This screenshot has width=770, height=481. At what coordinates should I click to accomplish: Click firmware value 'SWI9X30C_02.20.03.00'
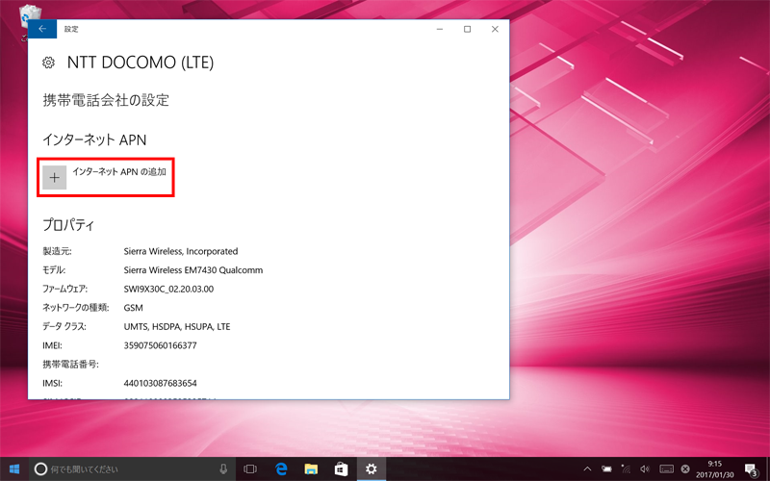(168, 290)
